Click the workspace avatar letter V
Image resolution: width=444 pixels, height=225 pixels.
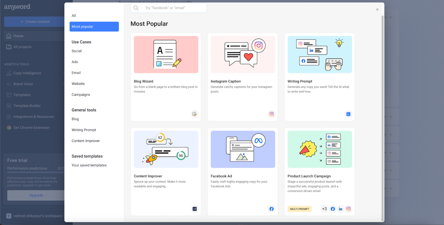click(x=9, y=216)
